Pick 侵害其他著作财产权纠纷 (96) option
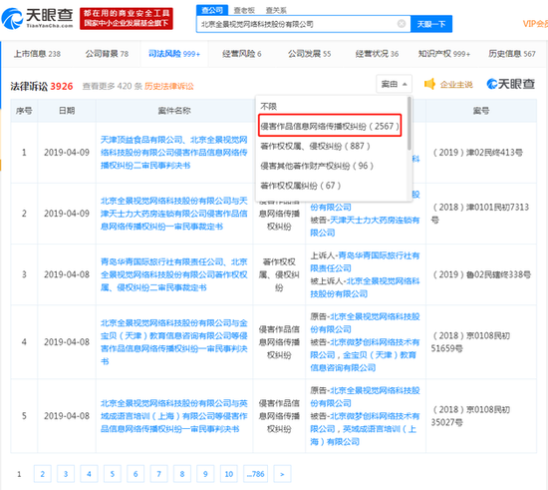The height and width of the screenshot is (490, 548). pyautogui.click(x=317, y=166)
